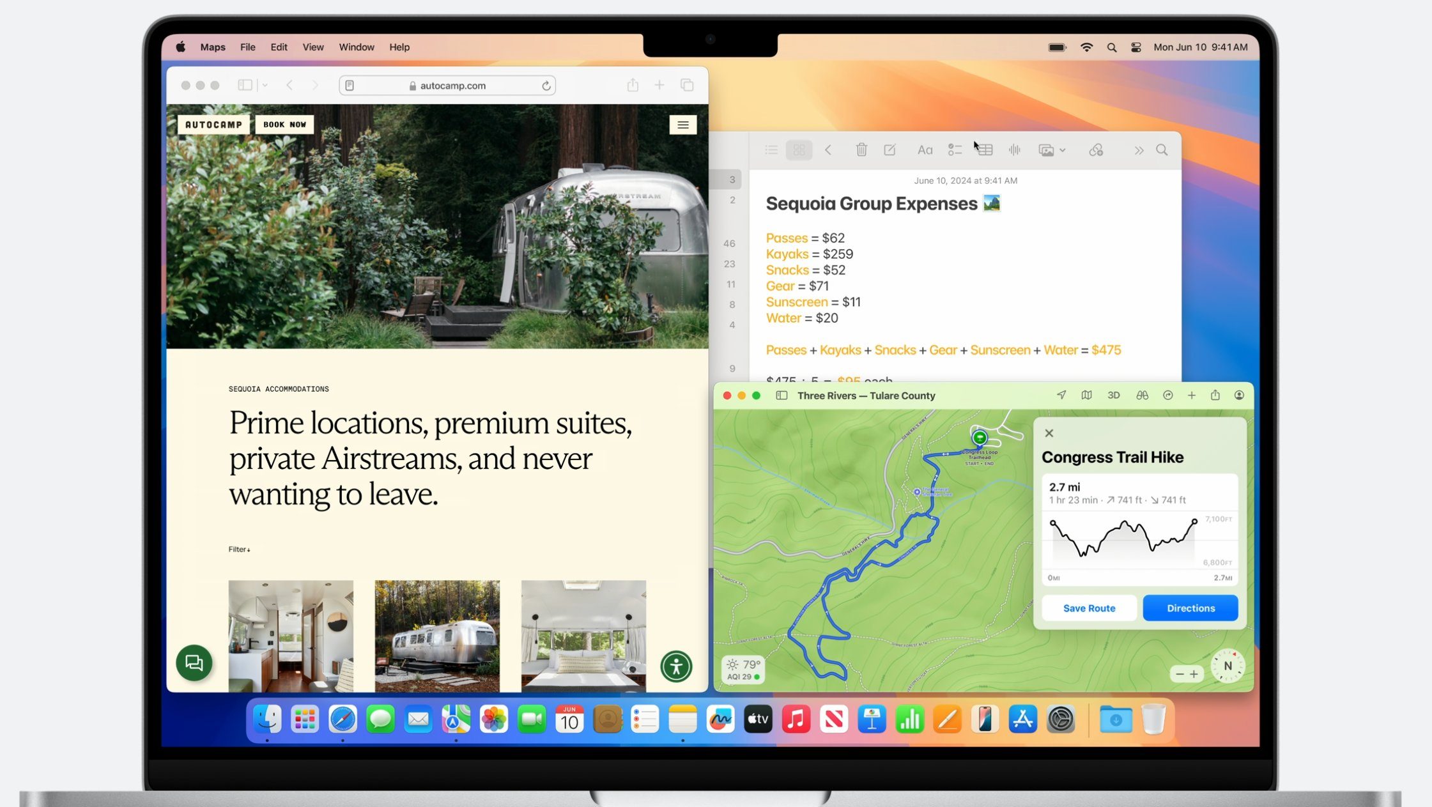
Task: Select the table insert icon in Notes toolbar
Action: pos(985,150)
